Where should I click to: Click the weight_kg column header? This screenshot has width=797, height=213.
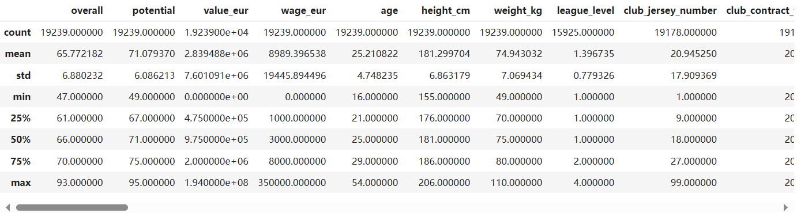[518, 11]
